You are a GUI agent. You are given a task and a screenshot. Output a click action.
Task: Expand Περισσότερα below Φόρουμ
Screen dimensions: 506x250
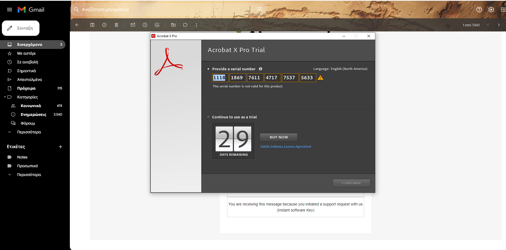click(x=29, y=132)
